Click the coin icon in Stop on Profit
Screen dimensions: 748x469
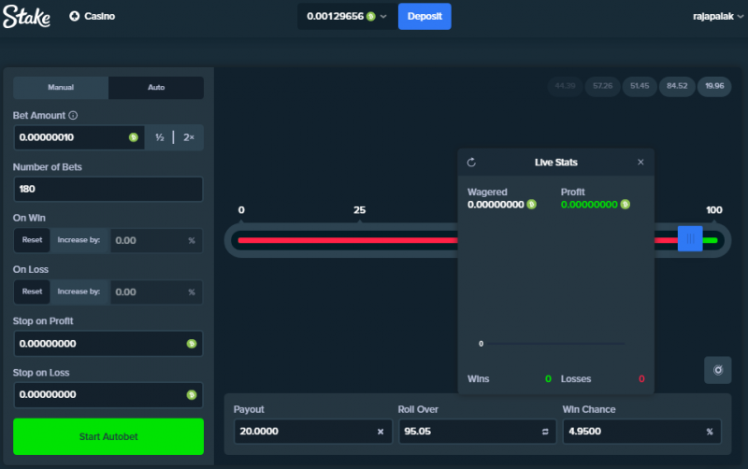tap(192, 343)
